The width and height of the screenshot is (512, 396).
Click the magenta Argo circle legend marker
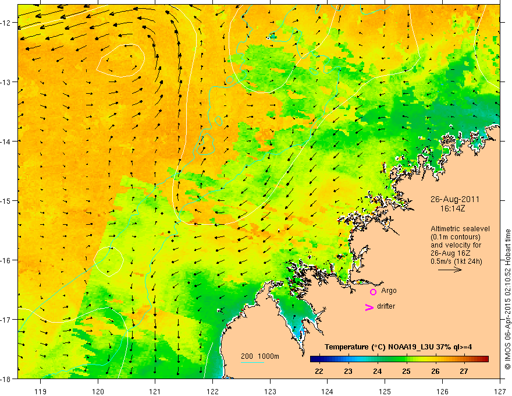[x=373, y=292]
